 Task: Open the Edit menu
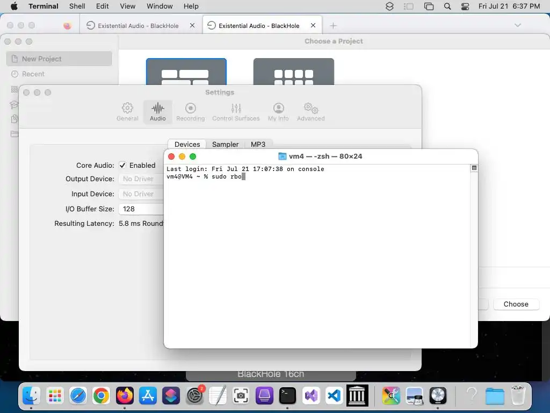(103, 6)
